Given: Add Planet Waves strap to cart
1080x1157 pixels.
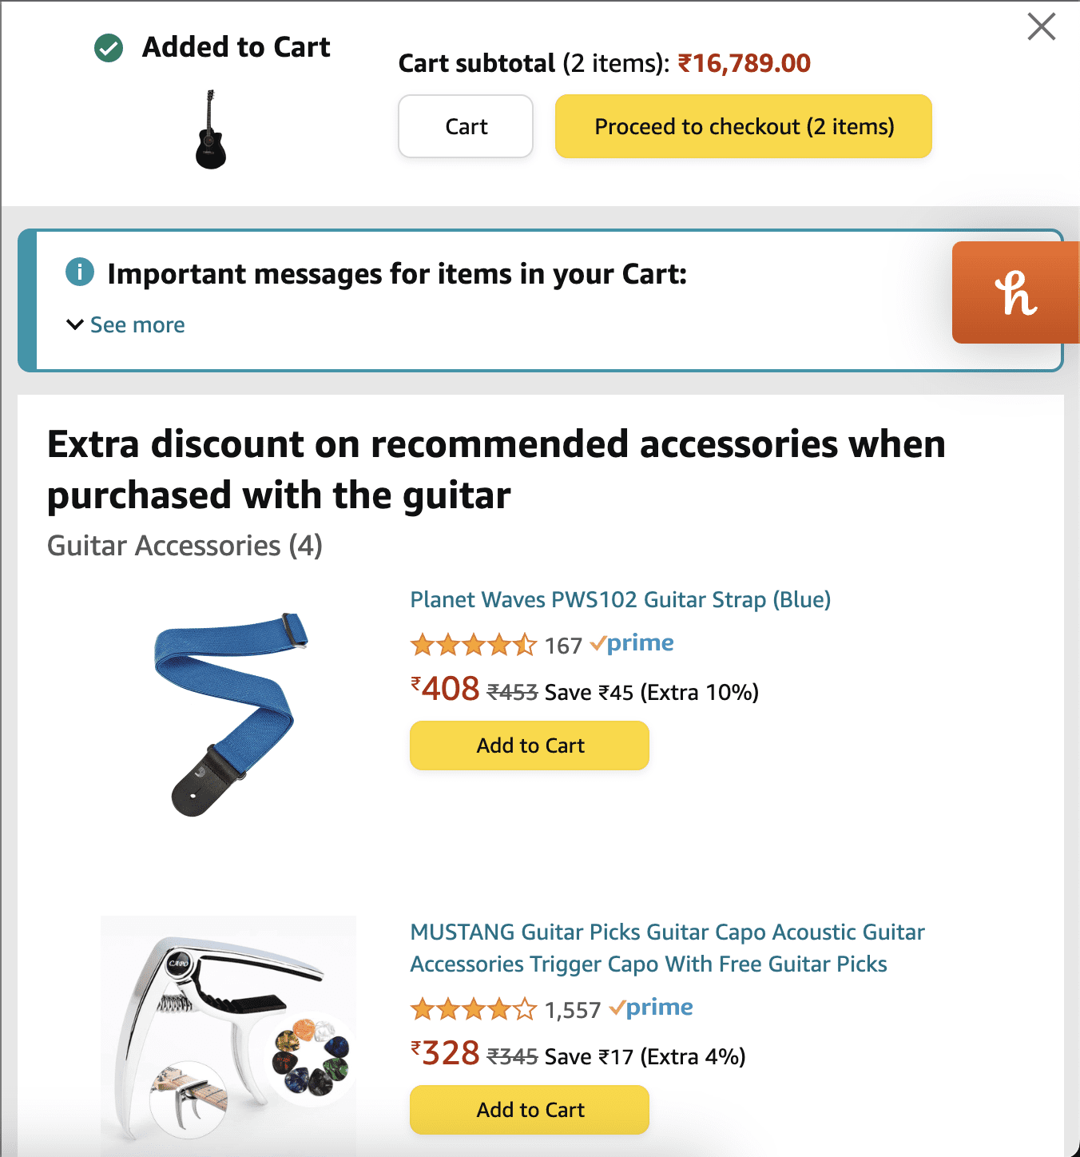Looking at the screenshot, I should tap(530, 745).
